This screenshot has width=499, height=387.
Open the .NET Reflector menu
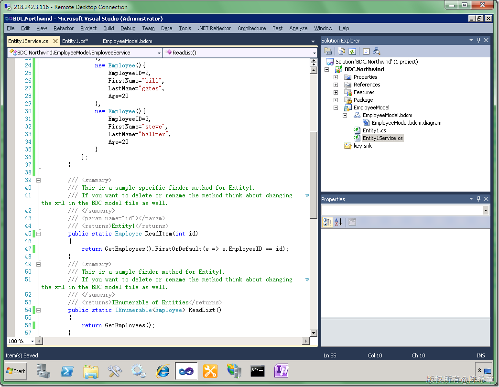coord(214,28)
